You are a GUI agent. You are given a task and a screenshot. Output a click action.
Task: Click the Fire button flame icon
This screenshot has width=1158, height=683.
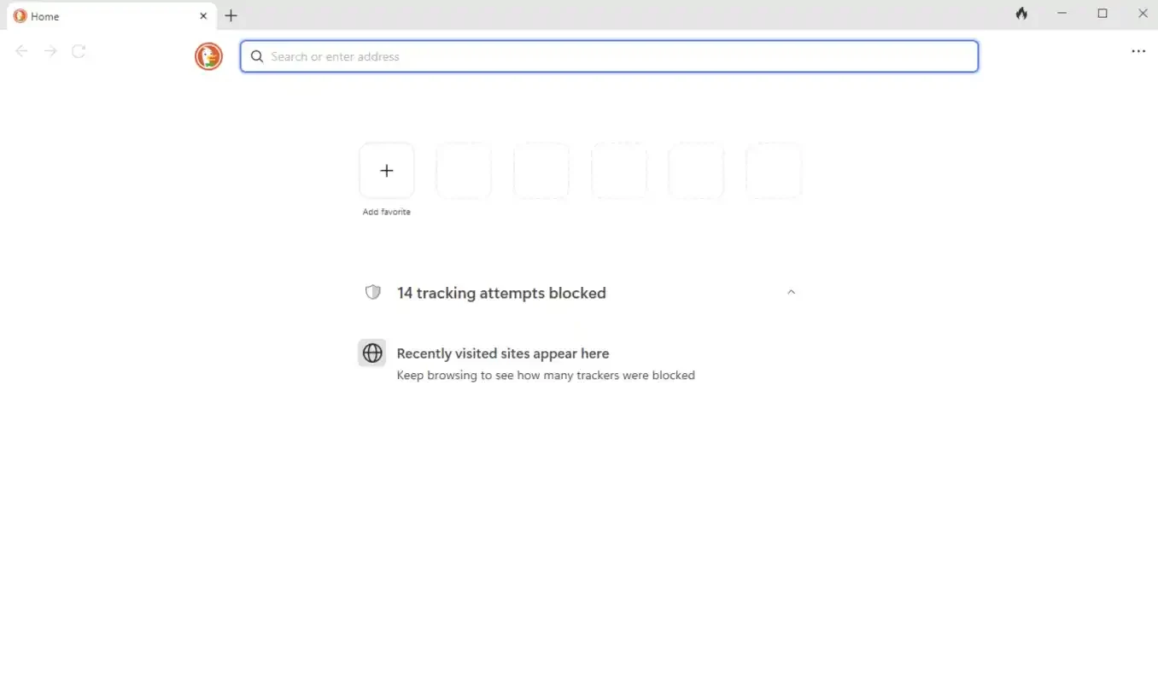tap(1021, 14)
